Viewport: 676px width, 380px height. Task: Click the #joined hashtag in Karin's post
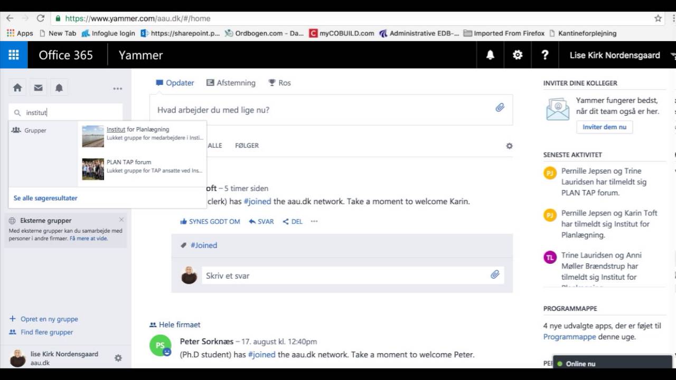(257, 201)
